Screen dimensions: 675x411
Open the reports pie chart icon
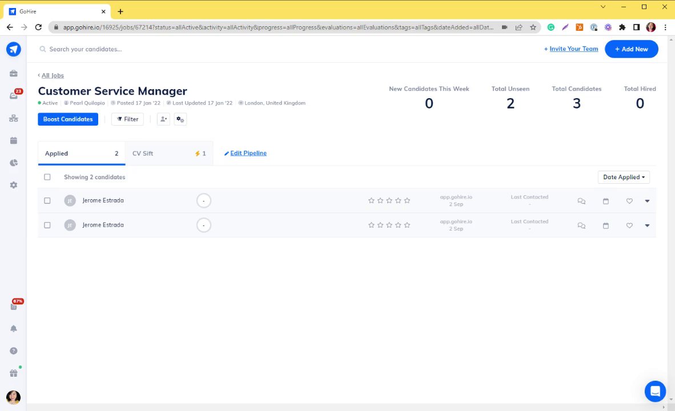pos(13,163)
